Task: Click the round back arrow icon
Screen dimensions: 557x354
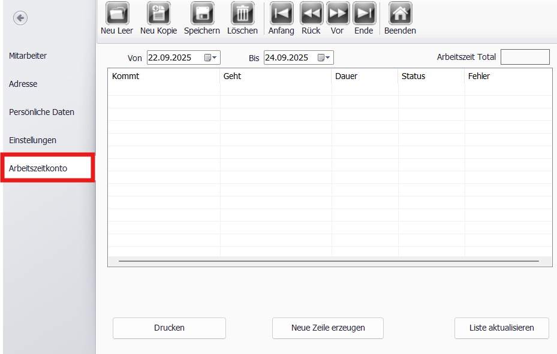Action: tap(20, 18)
